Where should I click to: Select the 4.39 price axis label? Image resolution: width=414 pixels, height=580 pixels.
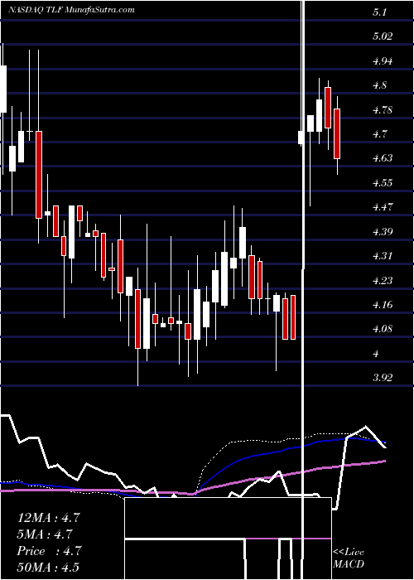(x=383, y=231)
